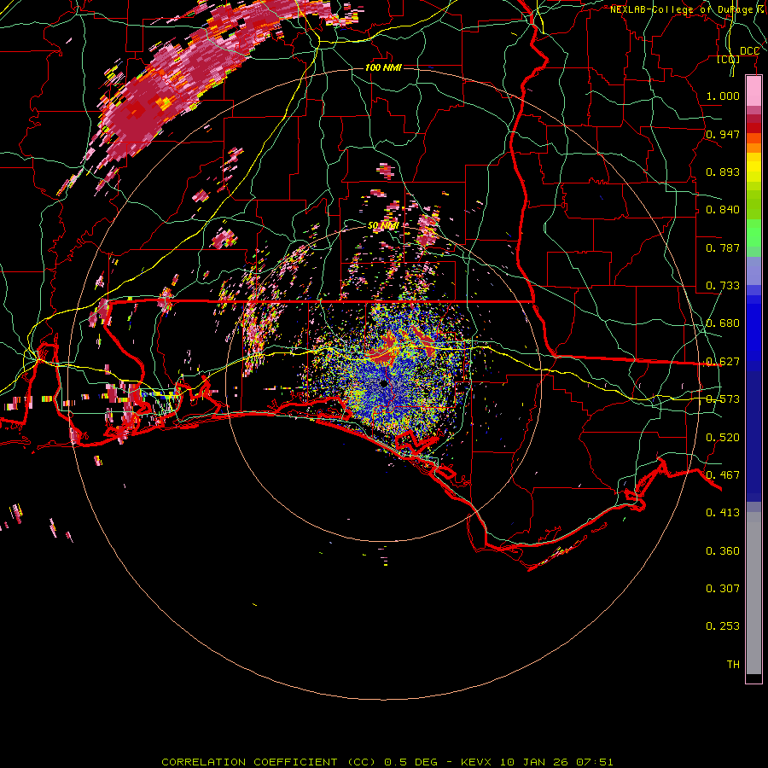This screenshot has width=768, height=768.
Task: Select the periwinkle segment of the color bar
Action: [x=753, y=271]
